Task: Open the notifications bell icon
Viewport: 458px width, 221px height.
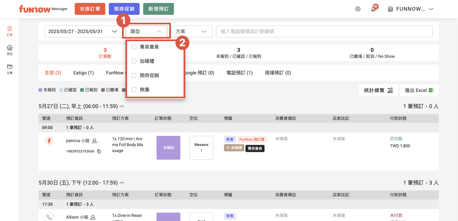Action: (x=373, y=9)
